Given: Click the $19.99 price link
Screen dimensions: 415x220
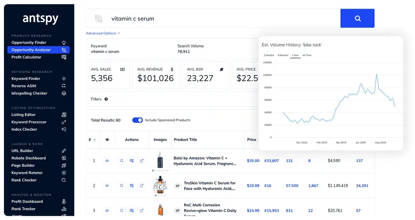Looking at the screenshot, I should (x=253, y=185).
